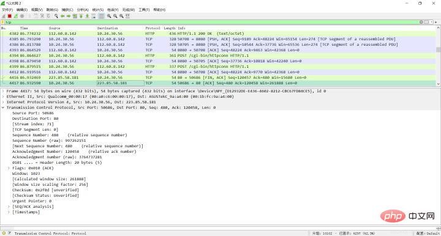Screen dimensions: 441x236
Task: Add a filter button with plus icon
Action: coord(436,22)
